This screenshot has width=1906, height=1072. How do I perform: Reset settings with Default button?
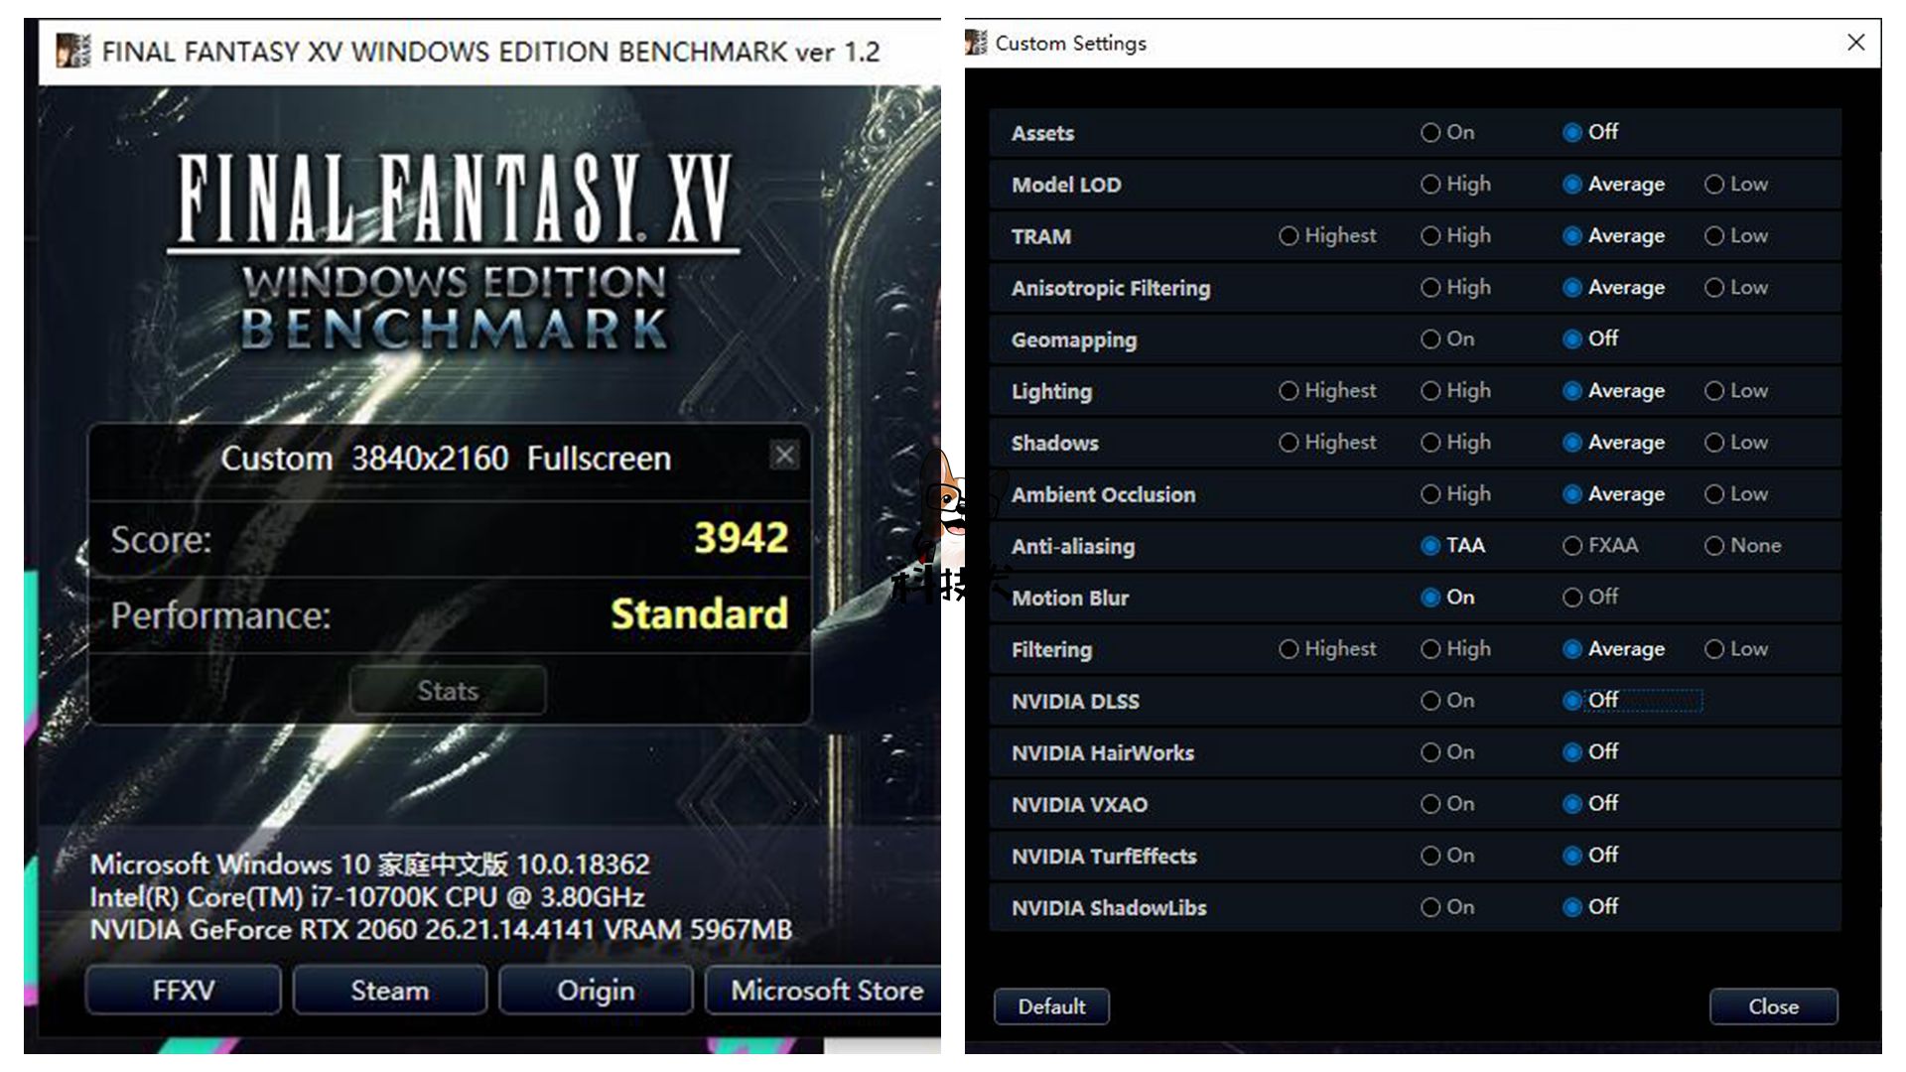[x=1051, y=1006]
